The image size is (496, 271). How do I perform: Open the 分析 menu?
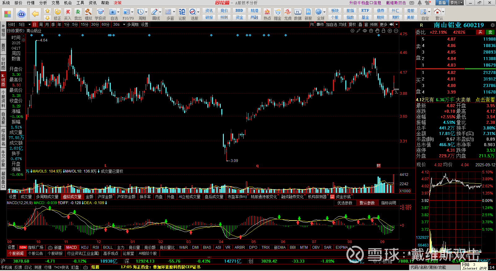[x=43, y=3]
